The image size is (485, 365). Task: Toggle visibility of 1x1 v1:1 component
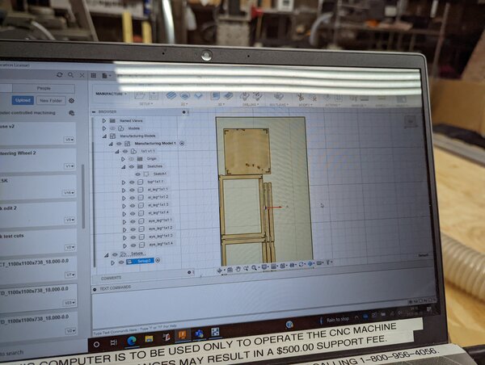click(125, 152)
